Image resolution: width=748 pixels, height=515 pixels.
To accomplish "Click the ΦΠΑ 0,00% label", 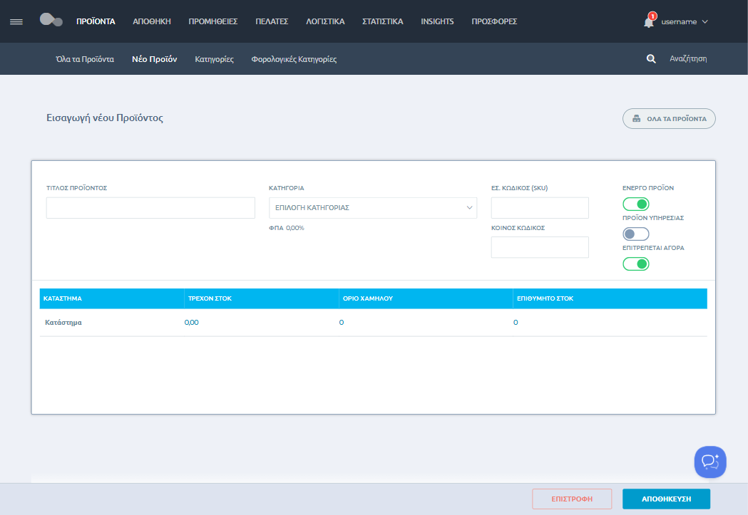I will pos(286,228).
